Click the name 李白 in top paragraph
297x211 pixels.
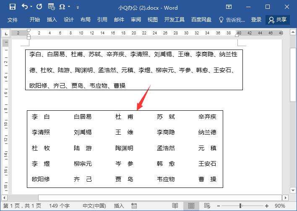pos(35,55)
